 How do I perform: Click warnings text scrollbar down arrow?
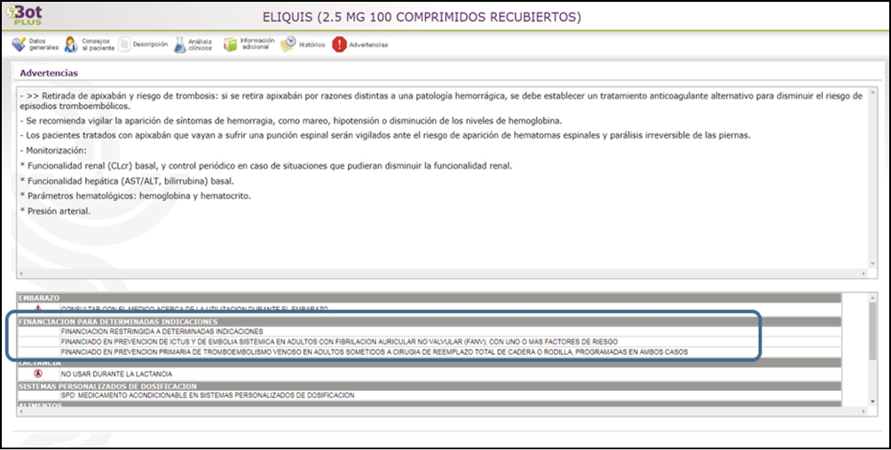871,263
